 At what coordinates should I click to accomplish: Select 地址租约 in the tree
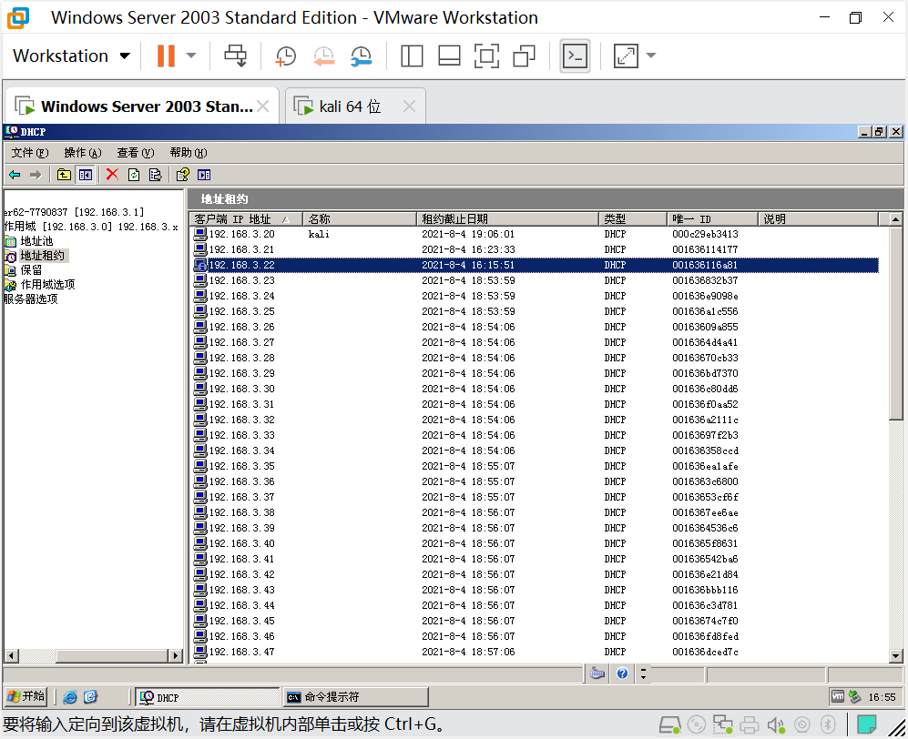[42, 256]
